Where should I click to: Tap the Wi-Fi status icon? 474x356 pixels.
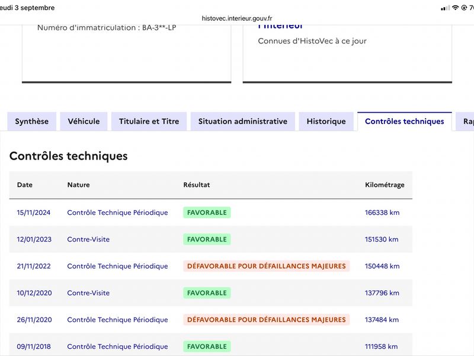click(x=455, y=8)
